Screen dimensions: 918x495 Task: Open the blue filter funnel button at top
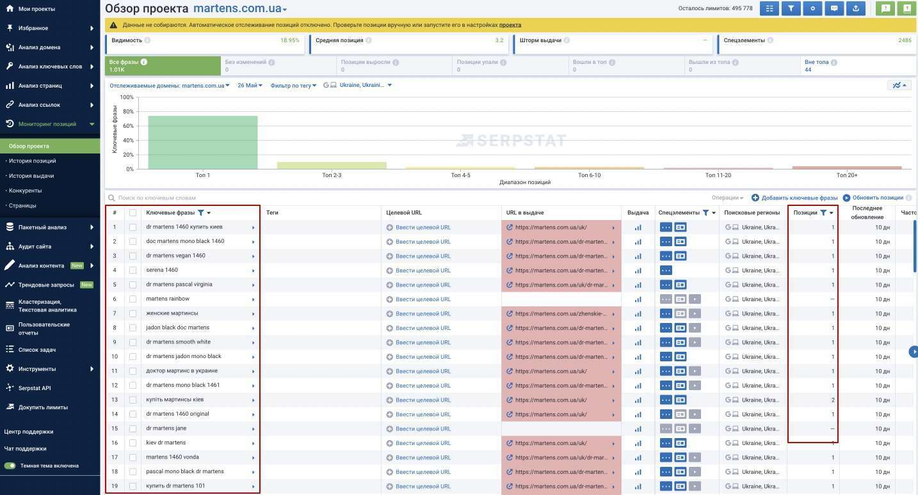click(x=791, y=8)
